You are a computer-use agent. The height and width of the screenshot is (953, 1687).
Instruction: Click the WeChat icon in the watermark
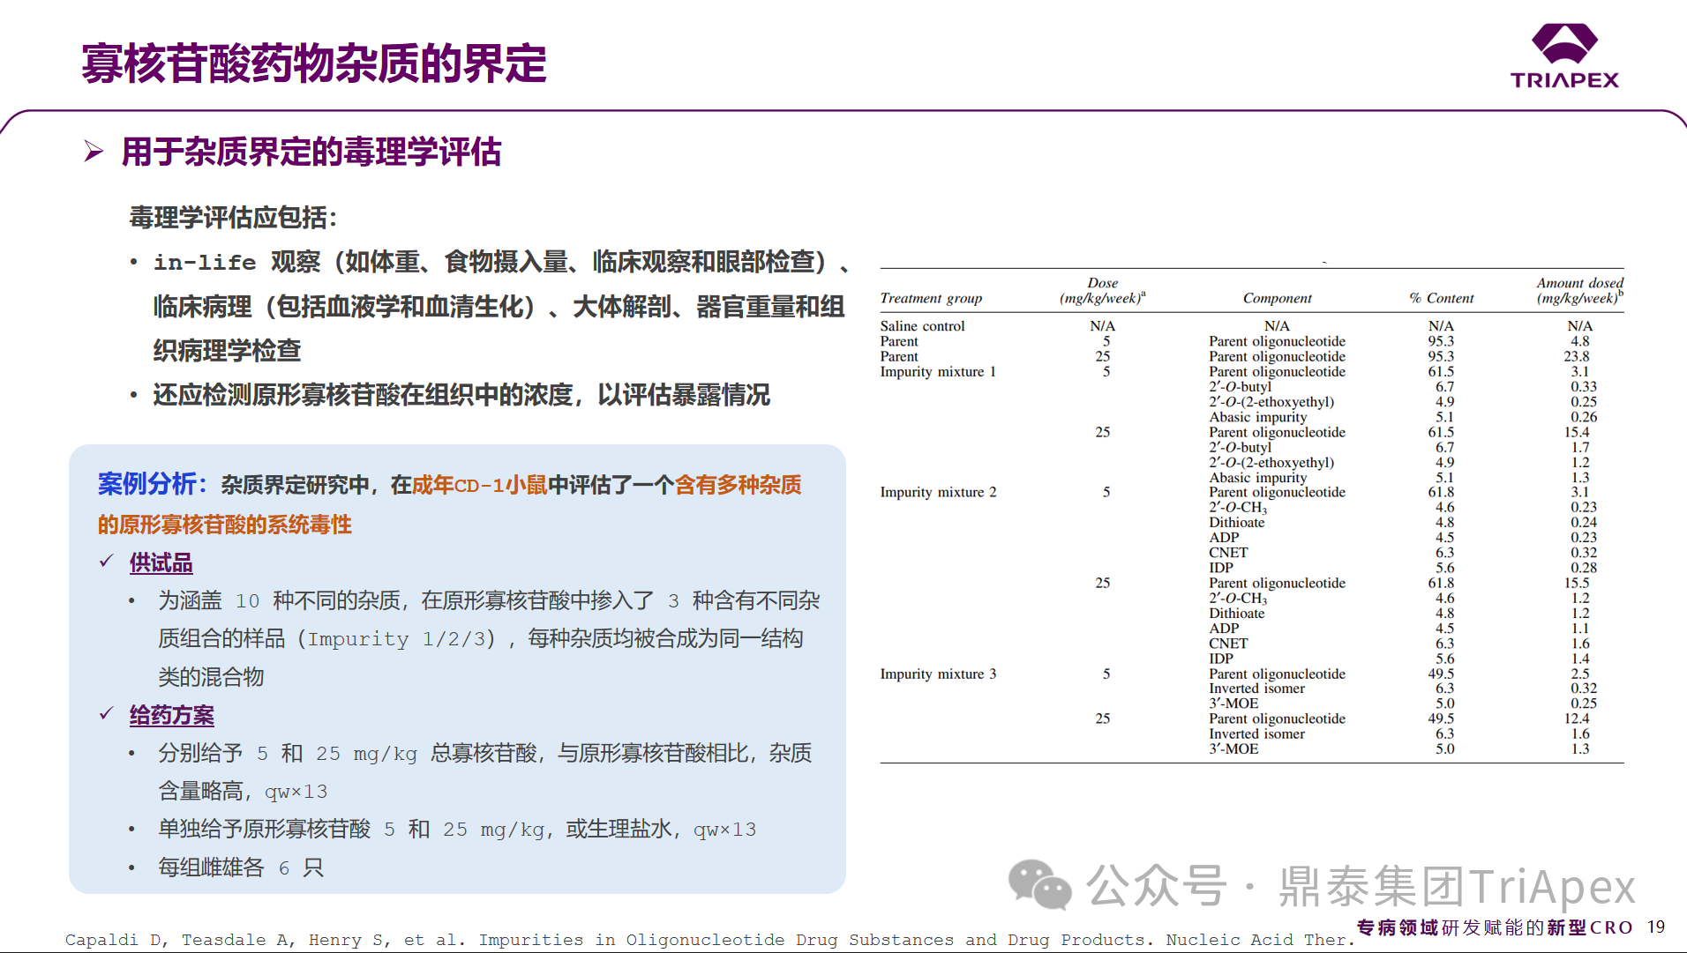(1039, 884)
